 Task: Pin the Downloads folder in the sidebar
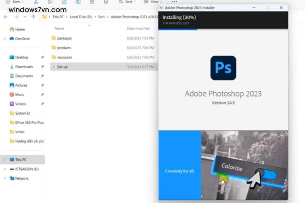tap(43, 67)
